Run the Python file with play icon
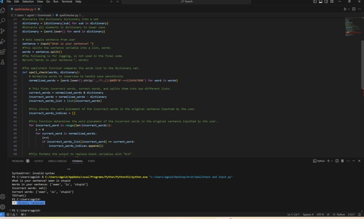 click(345, 9)
